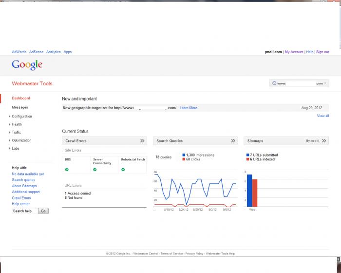
Task: Click Sign out
Action: pyautogui.click(x=322, y=52)
